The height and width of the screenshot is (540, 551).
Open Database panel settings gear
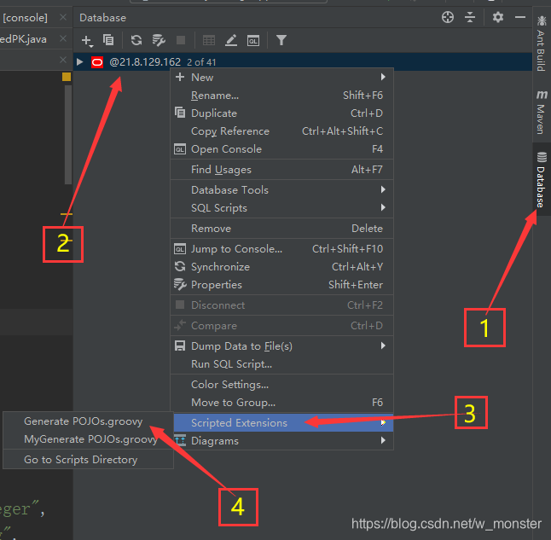pos(497,17)
